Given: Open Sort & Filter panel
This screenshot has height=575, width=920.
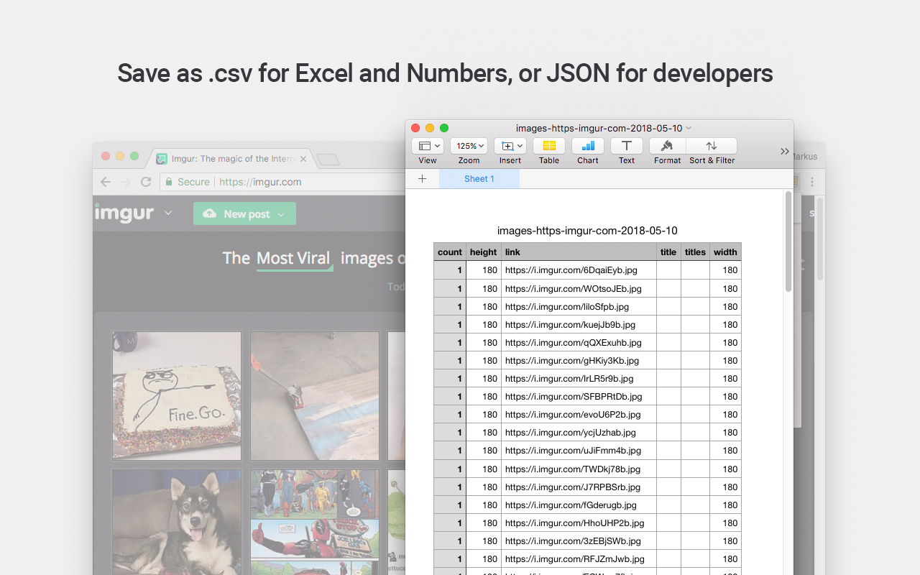Looking at the screenshot, I should click(x=712, y=146).
